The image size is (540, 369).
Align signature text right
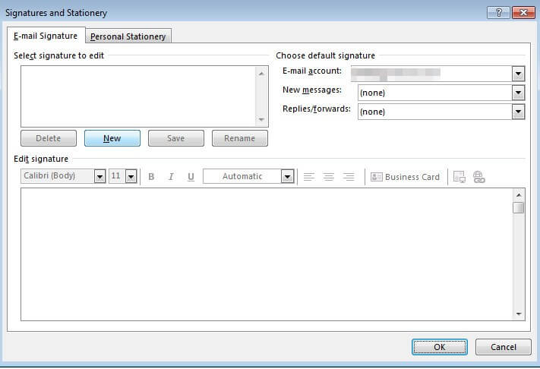pos(349,177)
